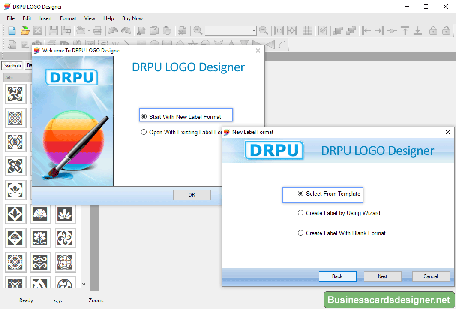Click the 1:1 actual size icon
The width and height of the screenshot is (456, 309).
[279, 30]
